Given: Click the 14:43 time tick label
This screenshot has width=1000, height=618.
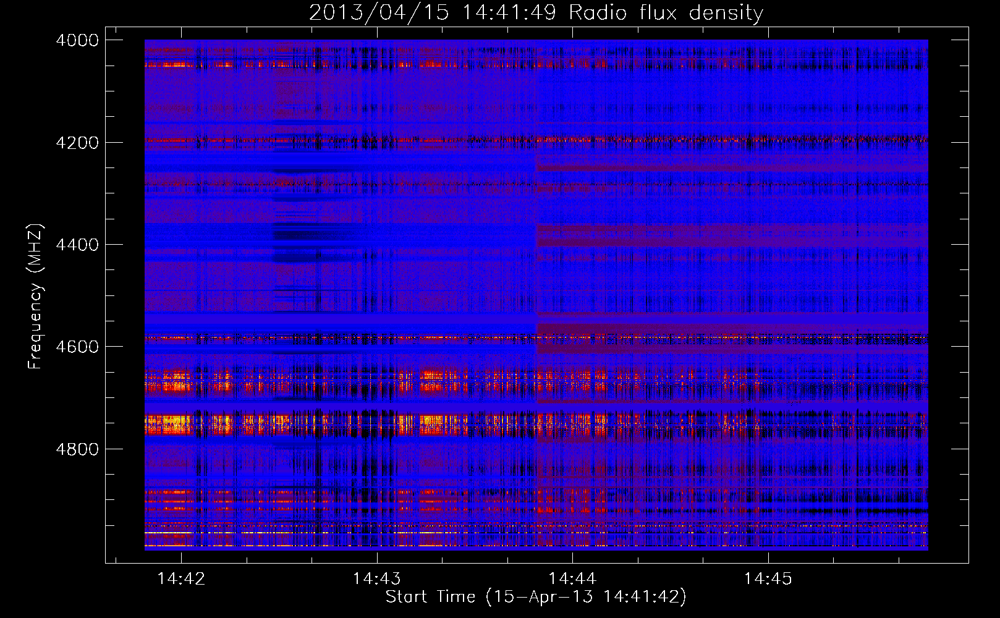Looking at the screenshot, I should click(376, 578).
